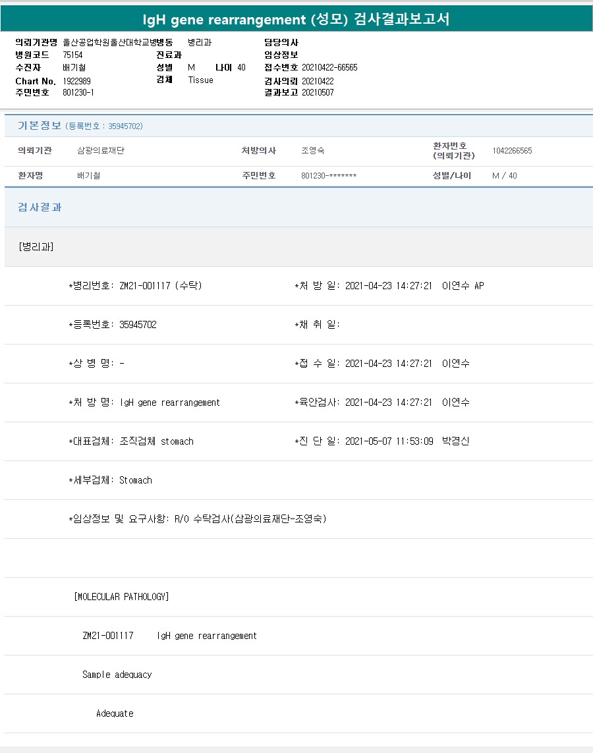The width and height of the screenshot is (593, 753).
Task: Select the Adequate result value
Action: click(115, 713)
